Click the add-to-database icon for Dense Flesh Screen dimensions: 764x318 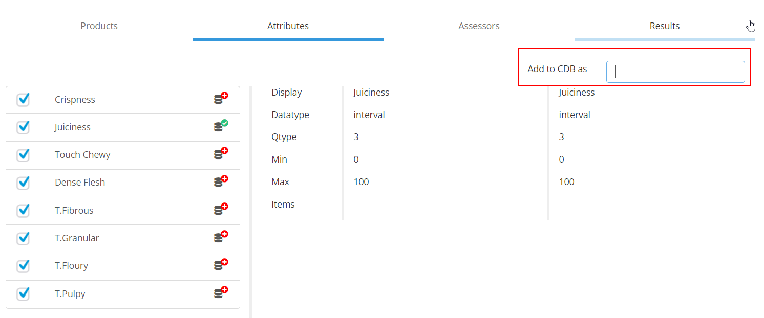(x=220, y=181)
